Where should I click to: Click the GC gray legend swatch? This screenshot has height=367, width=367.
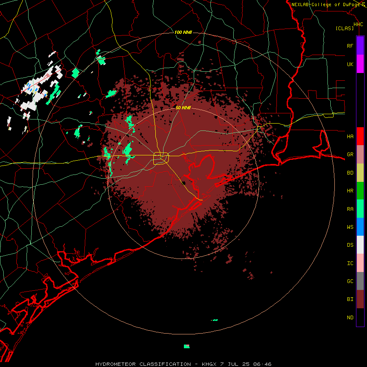click(x=360, y=281)
